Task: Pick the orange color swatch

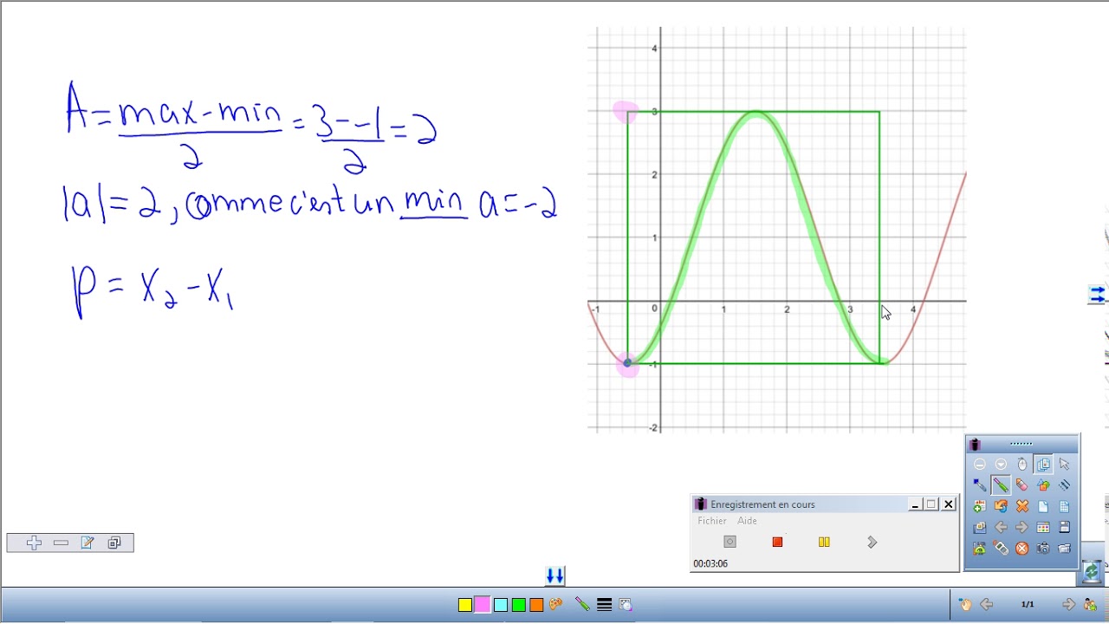Action: (x=536, y=605)
